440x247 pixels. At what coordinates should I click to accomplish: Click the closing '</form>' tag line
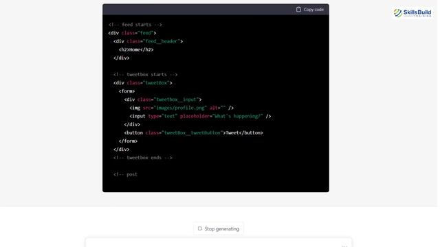pyautogui.click(x=128, y=141)
